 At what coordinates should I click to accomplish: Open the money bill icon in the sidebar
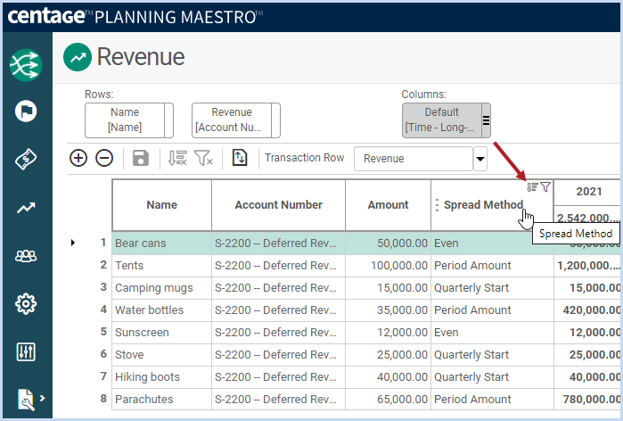click(26, 159)
